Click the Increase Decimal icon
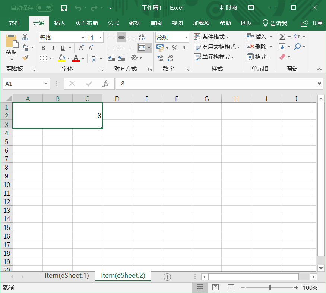This screenshot has height=293, width=326. (160, 58)
